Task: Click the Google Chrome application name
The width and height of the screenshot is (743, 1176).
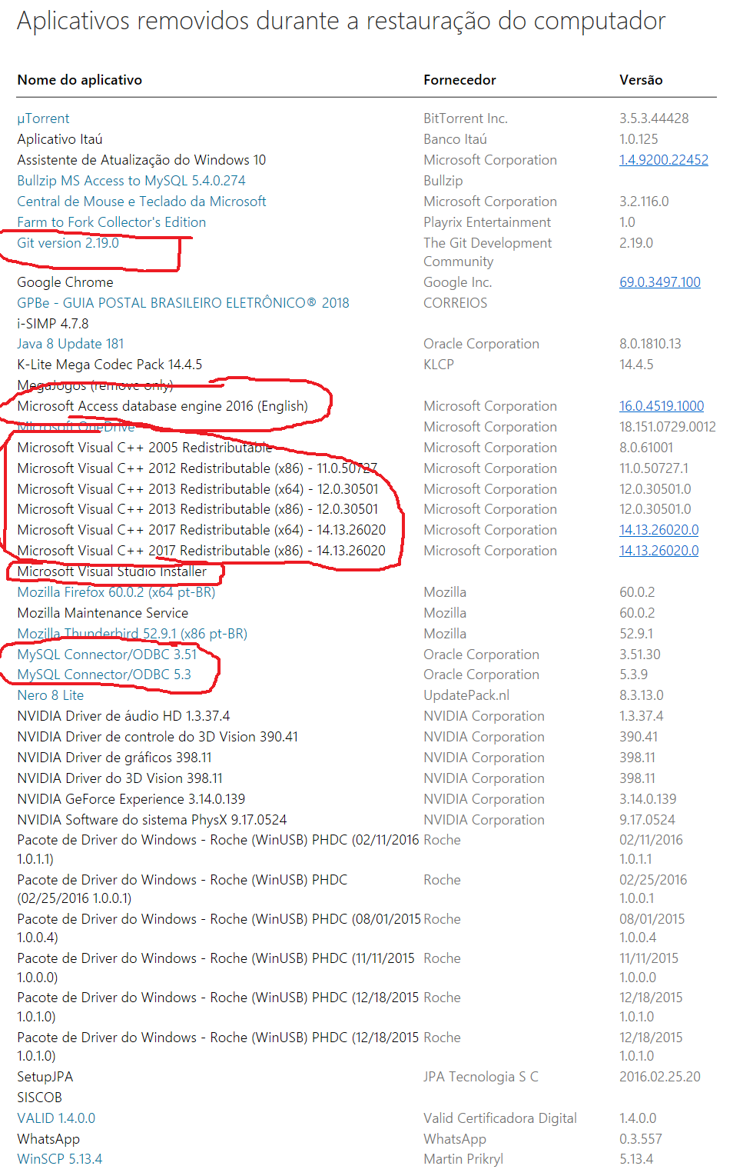Action: click(65, 282)
